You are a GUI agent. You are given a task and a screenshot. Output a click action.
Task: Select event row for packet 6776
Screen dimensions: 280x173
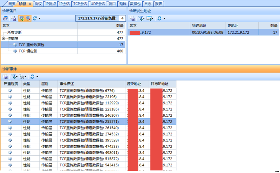(x=88, y=91)
